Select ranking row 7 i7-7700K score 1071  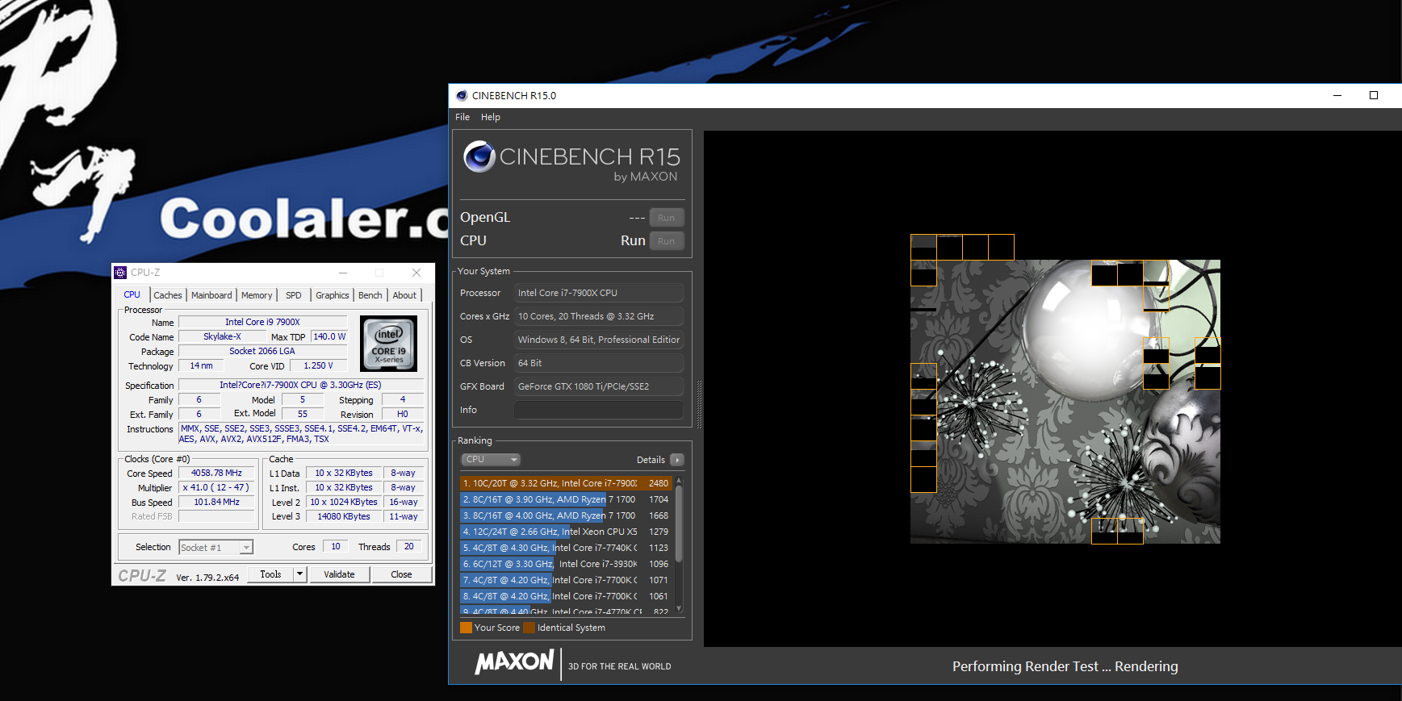[x=566, y=580]
